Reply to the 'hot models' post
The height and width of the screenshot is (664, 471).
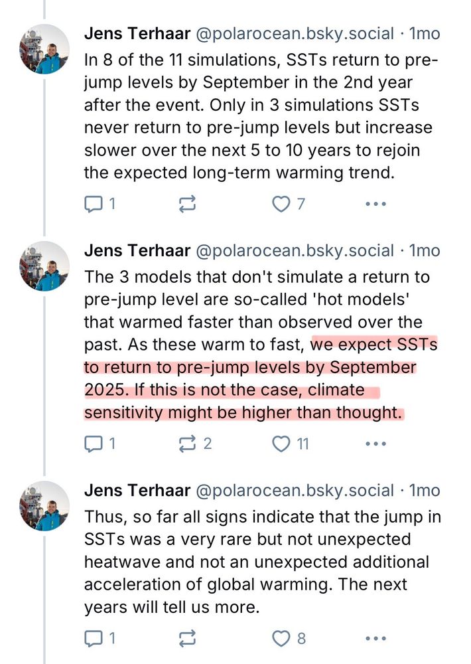point(100,444)
